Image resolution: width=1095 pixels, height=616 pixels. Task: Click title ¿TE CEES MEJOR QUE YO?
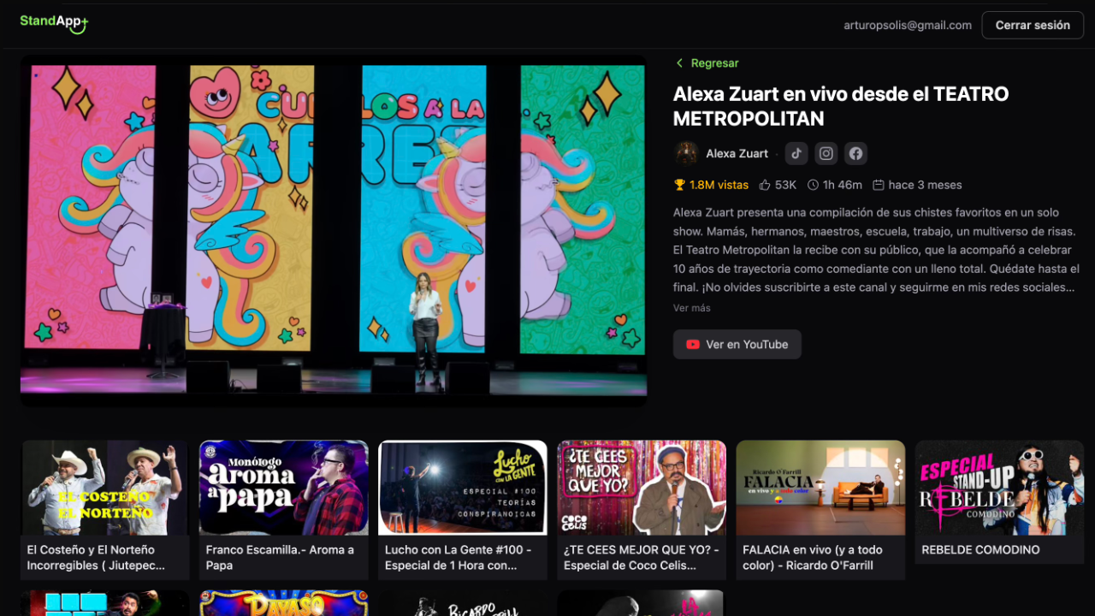click(642, 558)
